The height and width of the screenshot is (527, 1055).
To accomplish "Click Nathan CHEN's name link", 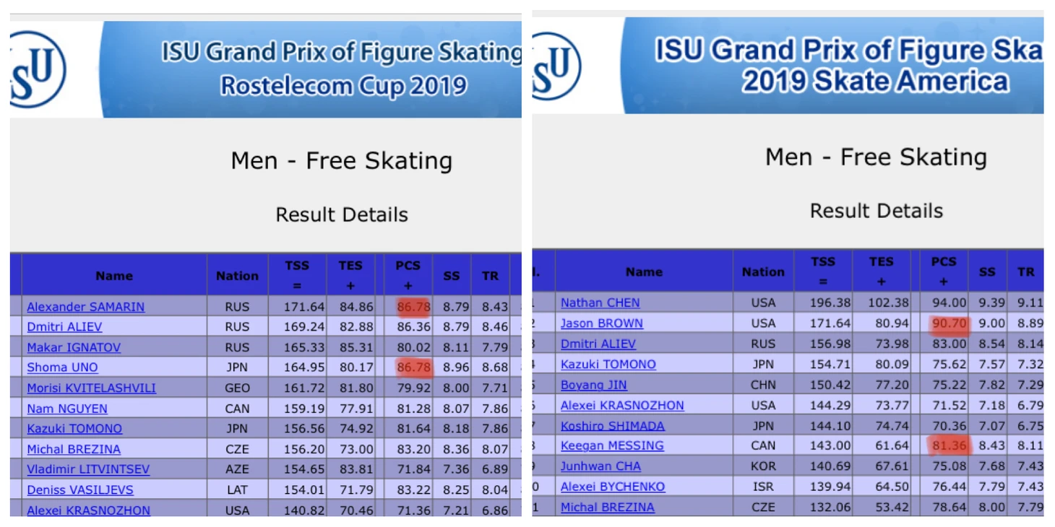I will [x=600, y=302].
